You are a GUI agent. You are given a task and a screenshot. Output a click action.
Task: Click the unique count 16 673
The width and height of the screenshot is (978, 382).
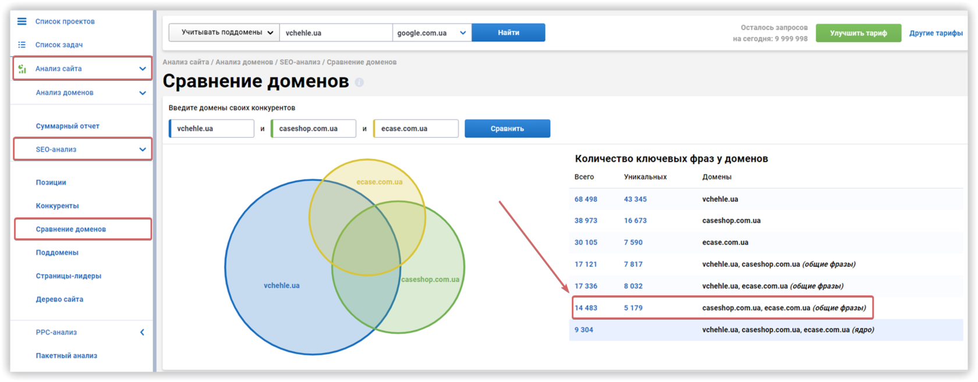point(635,221)
